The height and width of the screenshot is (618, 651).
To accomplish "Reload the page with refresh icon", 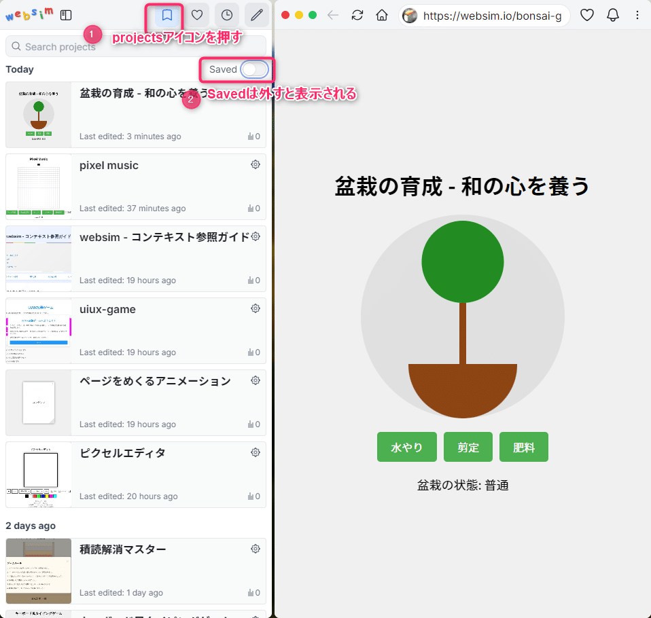I will coord(357,16).
